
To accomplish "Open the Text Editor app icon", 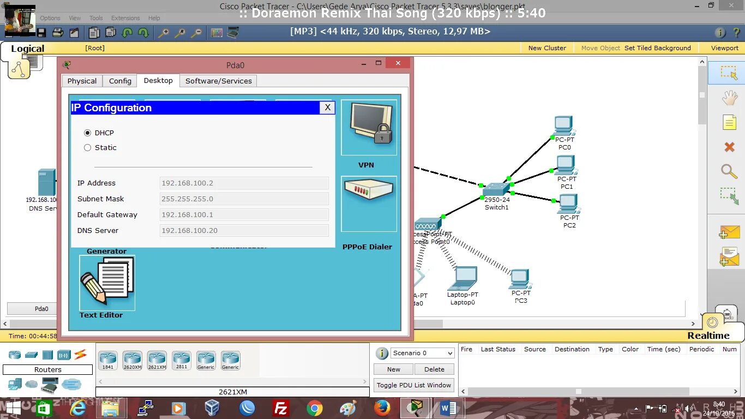I will (x=107, y=283).
